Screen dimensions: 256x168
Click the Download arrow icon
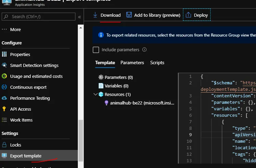click(x=95, y=15)
